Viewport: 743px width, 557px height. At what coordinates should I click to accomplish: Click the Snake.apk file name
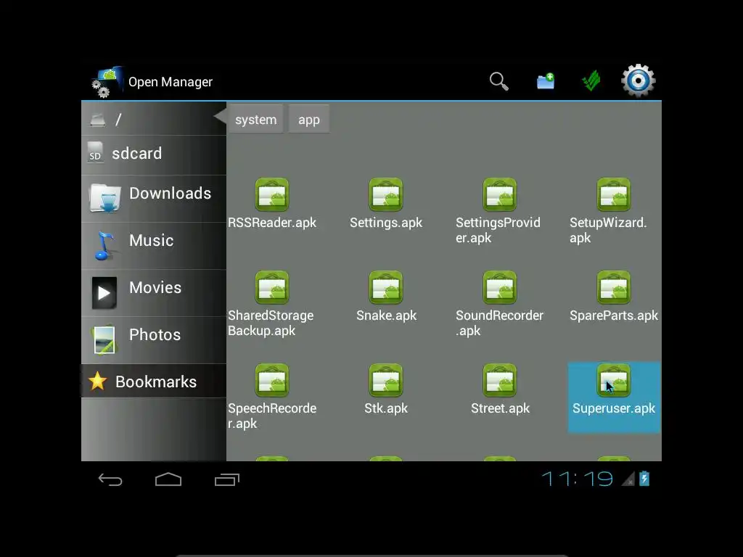click(x=386, y=315)
